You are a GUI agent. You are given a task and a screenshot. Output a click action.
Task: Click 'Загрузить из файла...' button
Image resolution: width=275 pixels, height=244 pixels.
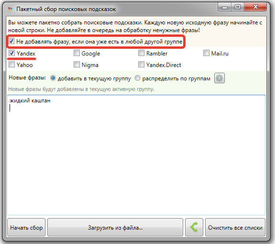115,227
